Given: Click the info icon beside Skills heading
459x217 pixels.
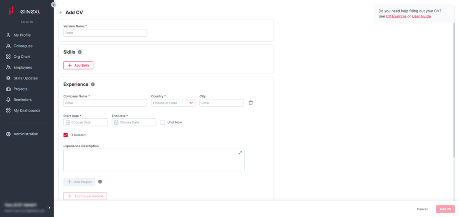Looking at the screenshot, I should 80,52.
